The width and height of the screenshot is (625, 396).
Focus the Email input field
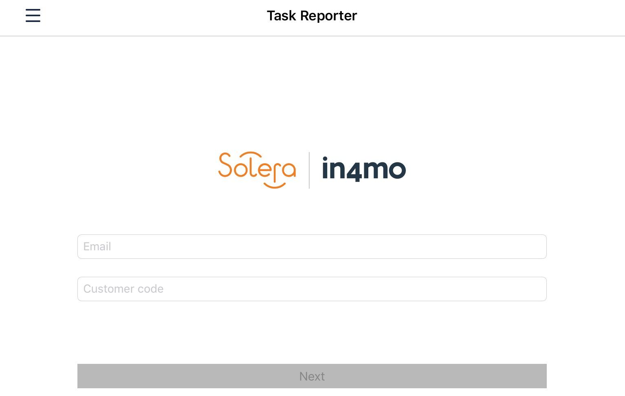[312, 247]
